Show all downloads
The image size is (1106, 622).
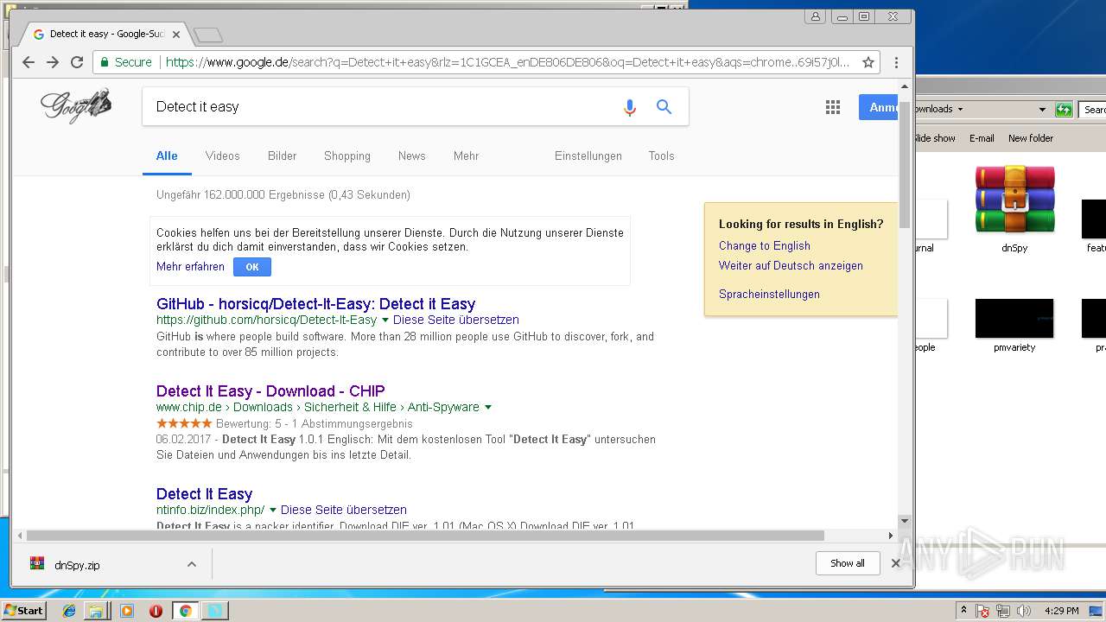[x=847, y=563]
